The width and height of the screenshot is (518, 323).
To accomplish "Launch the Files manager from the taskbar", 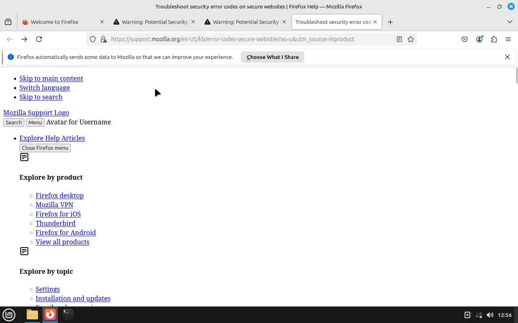I will click(32, 315).
